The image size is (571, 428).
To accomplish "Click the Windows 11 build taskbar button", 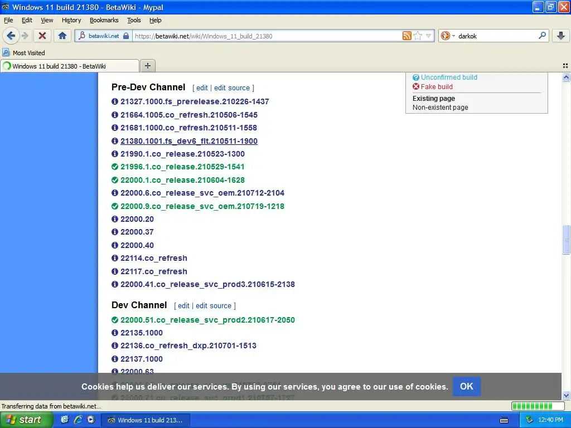I will tap(145, 420).
